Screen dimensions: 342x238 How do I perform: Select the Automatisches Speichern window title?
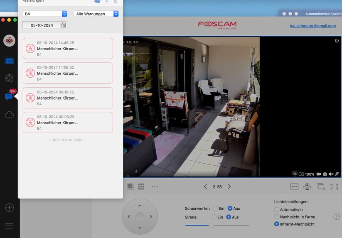point(323,14)
